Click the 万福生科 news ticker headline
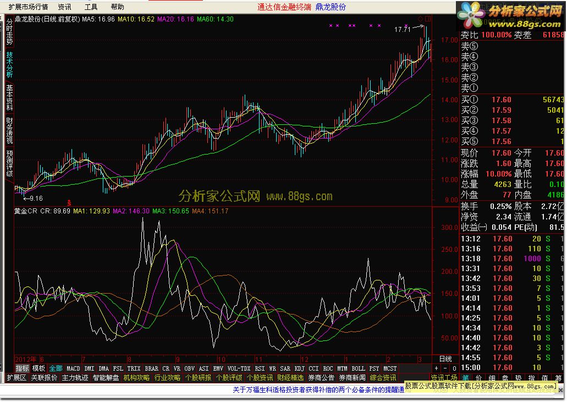Viewport: 567px width, 402px height. coord(318,390)
